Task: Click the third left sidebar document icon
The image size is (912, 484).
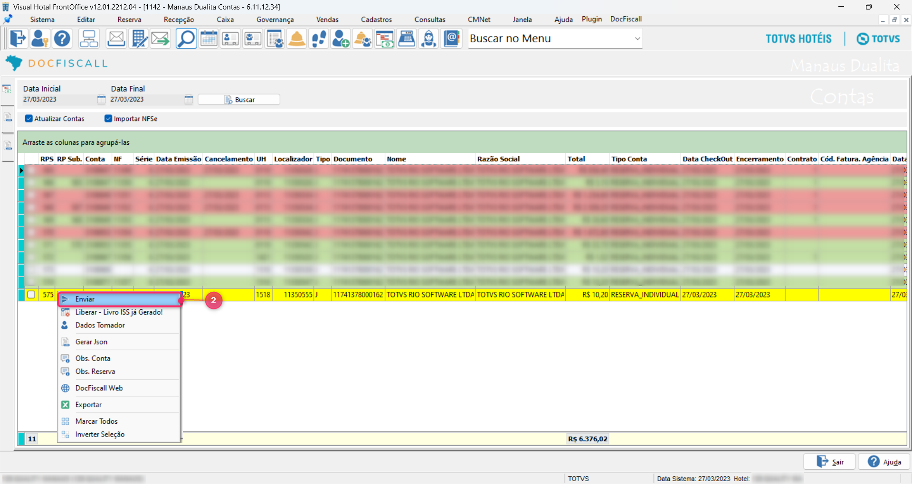Action: pyautogui.click(x=8, y=145)
